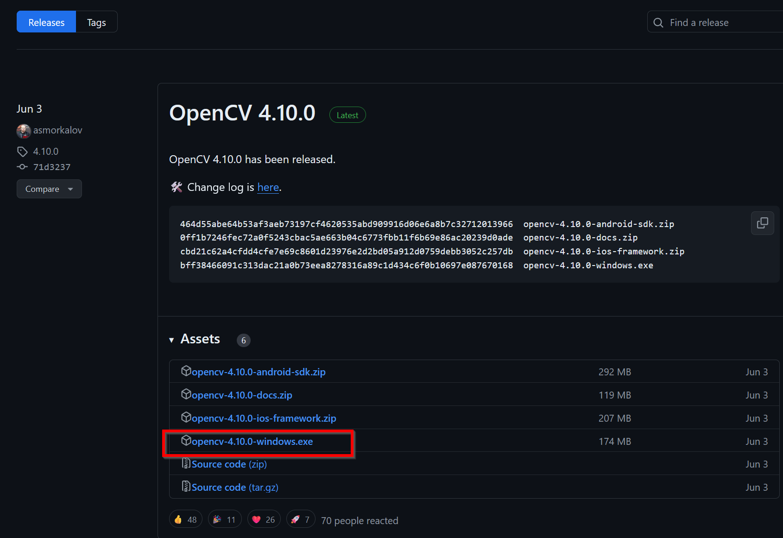Download opencv-4.10.0-android-sdk.zip

pos(259,372)
